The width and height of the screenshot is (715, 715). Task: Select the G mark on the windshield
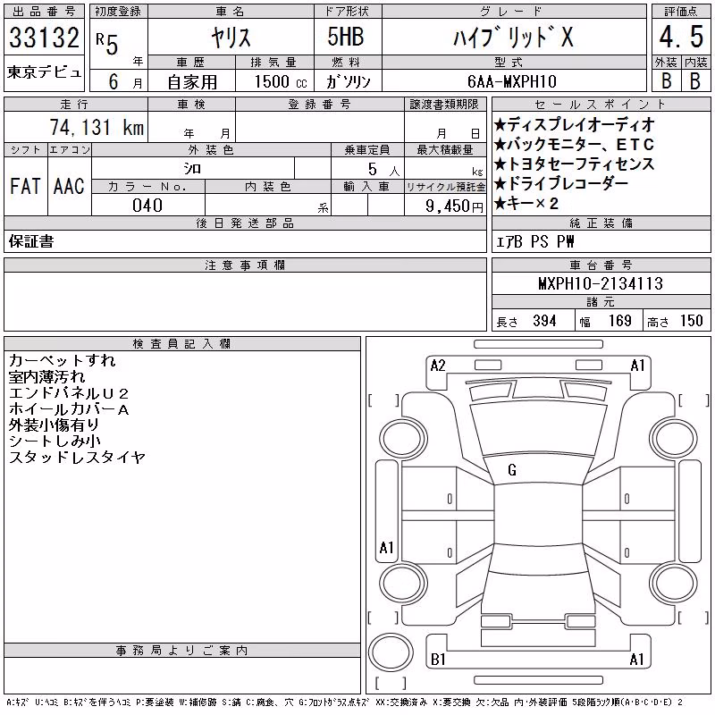click(x=512, y=470)
